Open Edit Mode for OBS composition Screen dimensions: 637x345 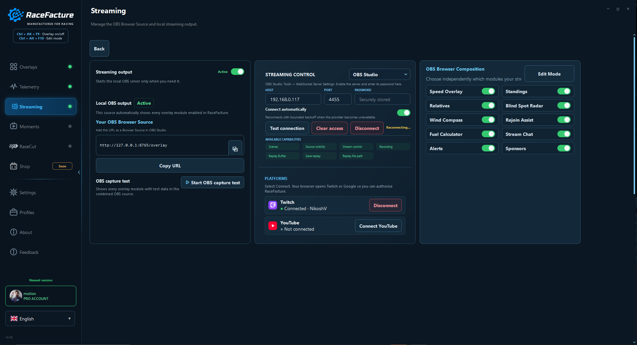pos(549,74)
